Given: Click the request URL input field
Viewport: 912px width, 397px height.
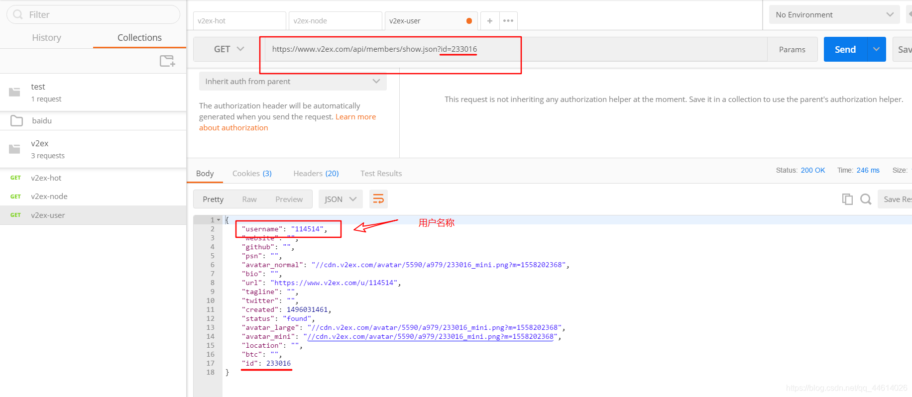Looking at the screenshot, I should pyautogui.click(x=516, y=49).
